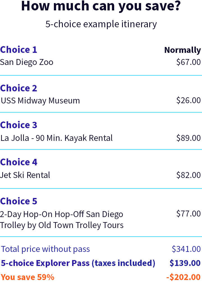The width and height of the screenshot is (202, 282).
Task: Click the Choice 1 heading
Action: (x=19, y=50)
